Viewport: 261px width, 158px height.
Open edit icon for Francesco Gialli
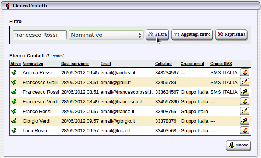[244, 82]
